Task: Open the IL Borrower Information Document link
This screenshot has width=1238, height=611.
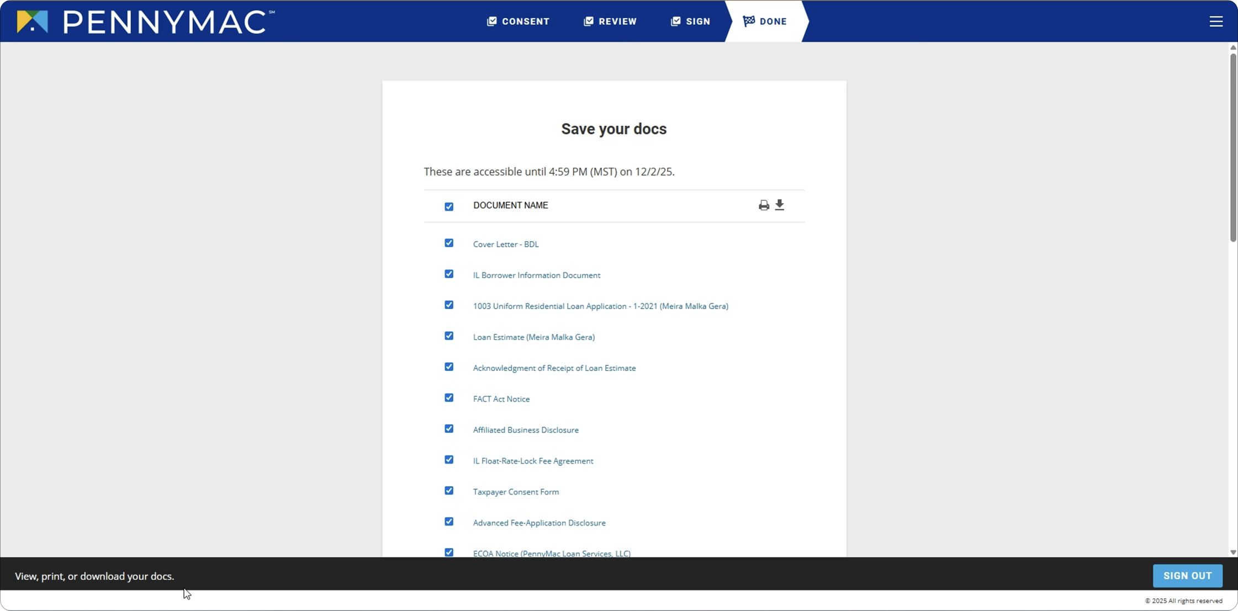Action: pyautogui.click(x=536, y=275)
